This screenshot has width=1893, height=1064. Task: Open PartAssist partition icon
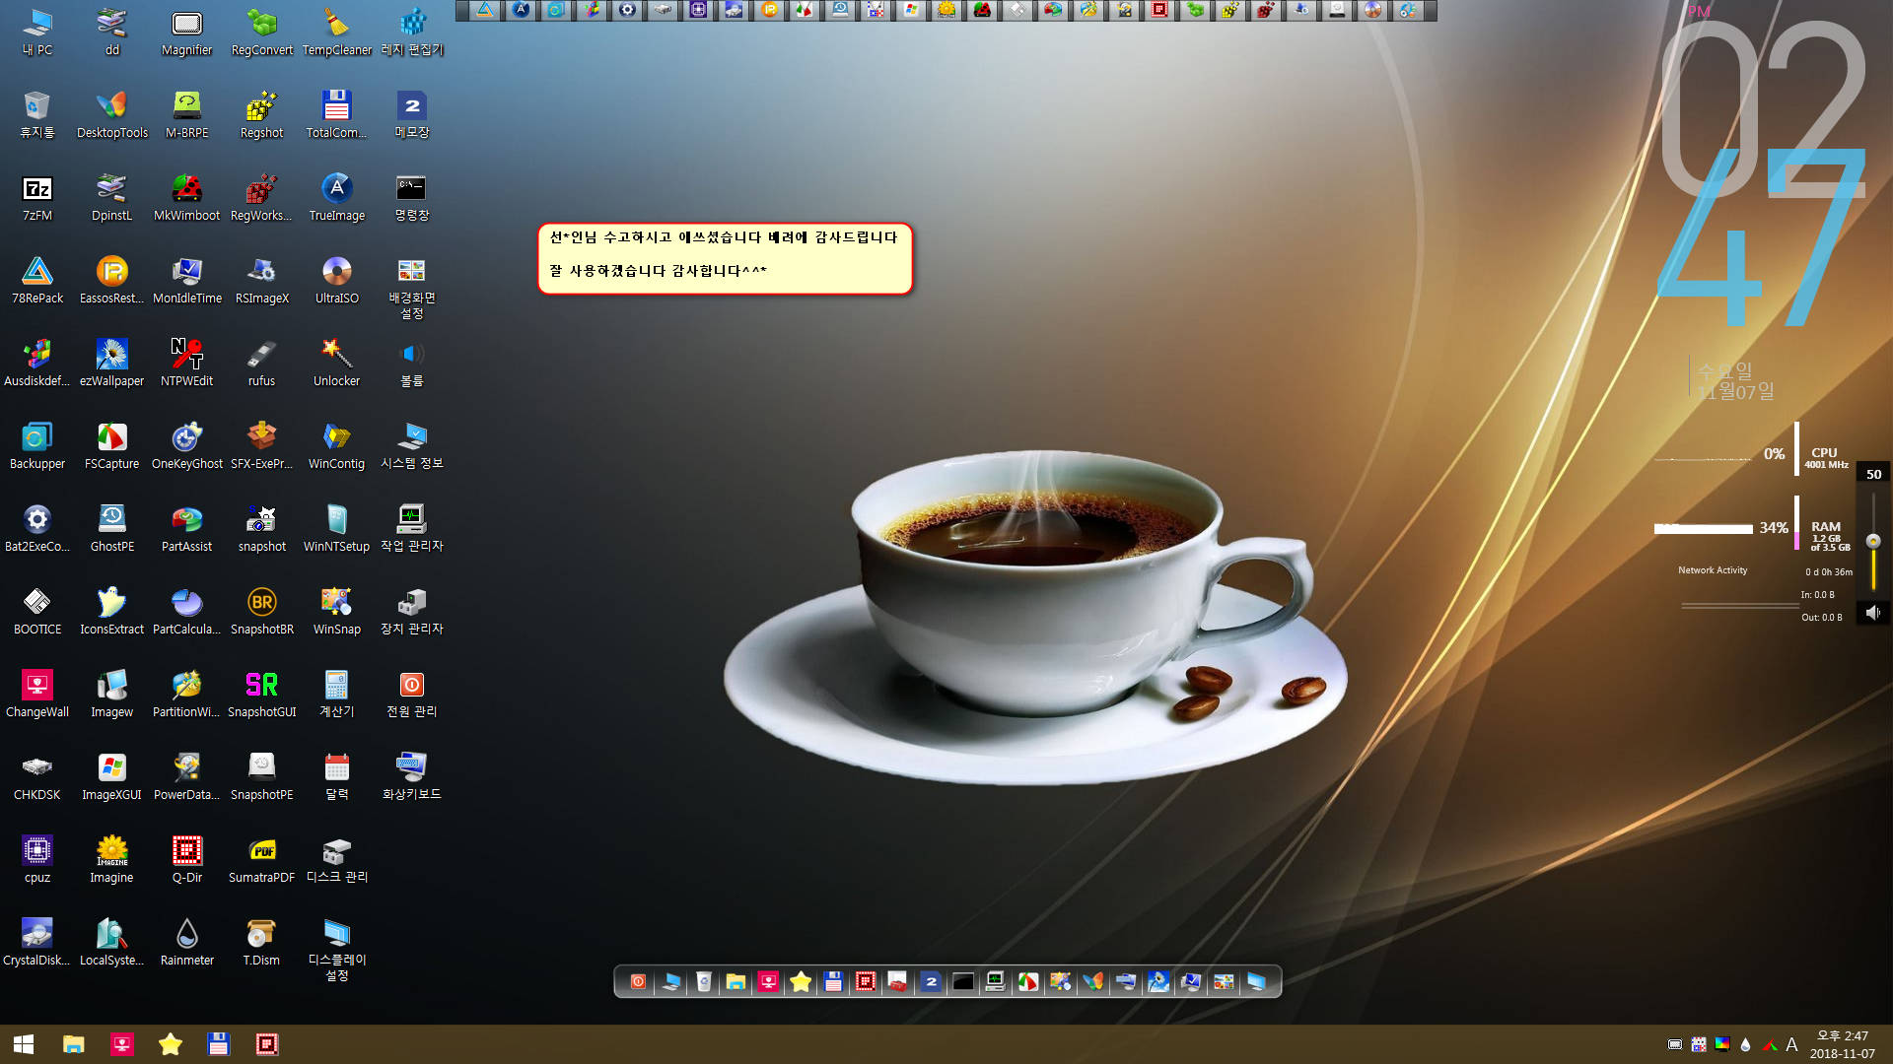[187, 527]
